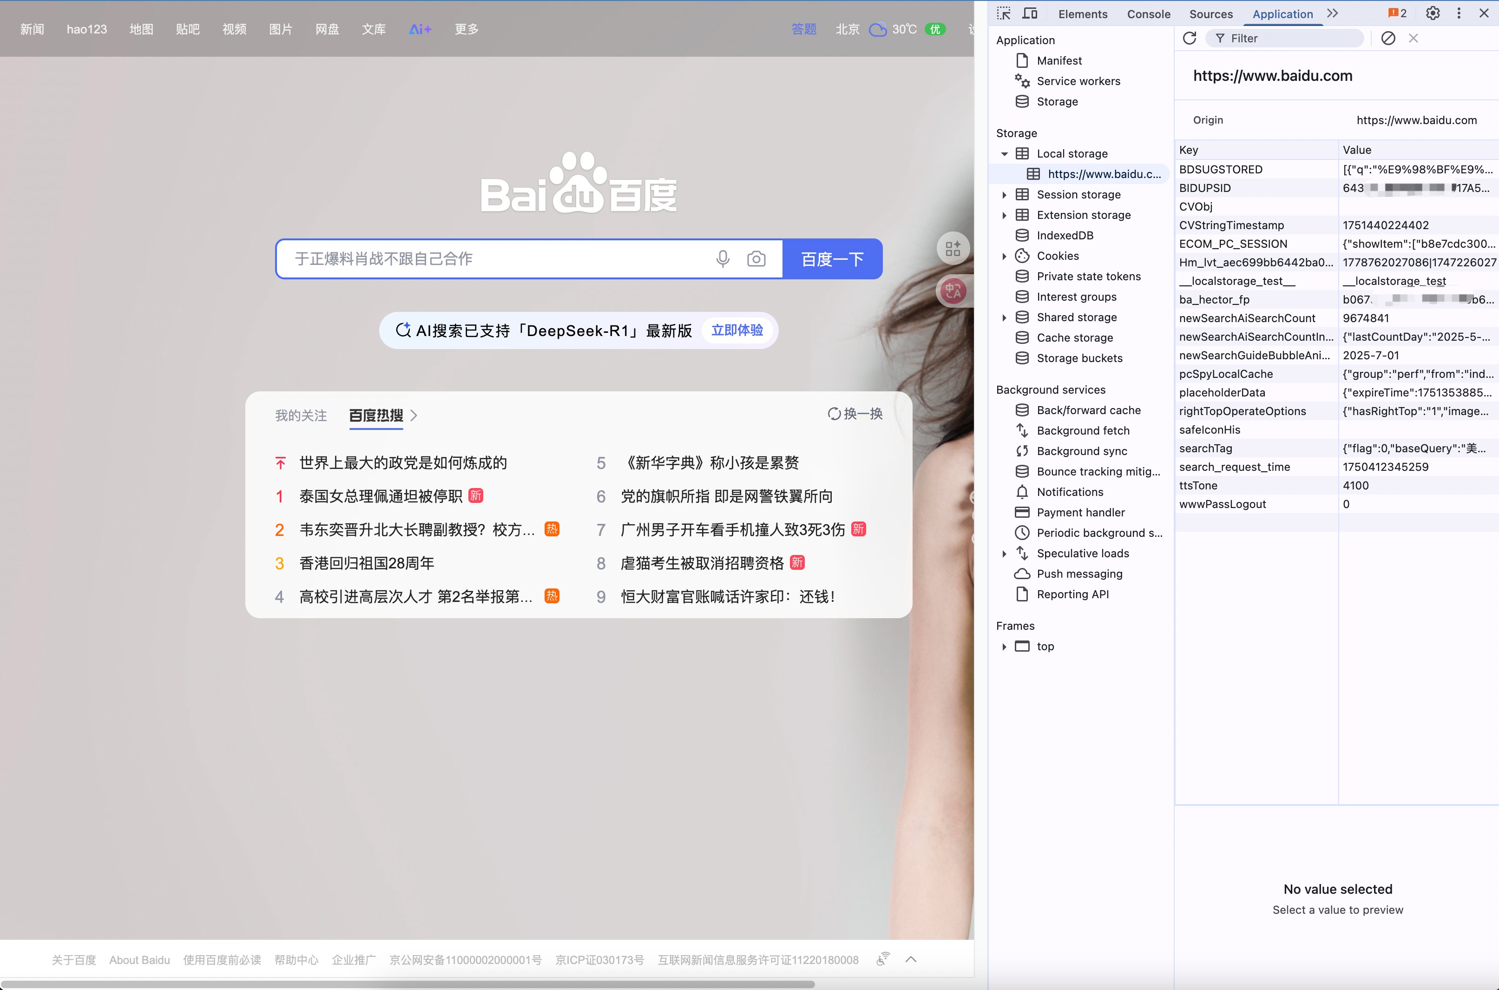The image size is (1499, 990).
Task: Open Push messaging service
Action: (x=1078, y=574)
